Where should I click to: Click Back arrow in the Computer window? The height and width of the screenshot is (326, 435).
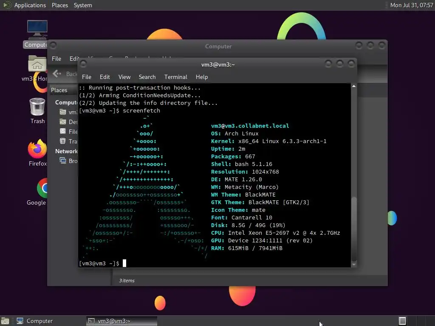click(x=57, y=74)
